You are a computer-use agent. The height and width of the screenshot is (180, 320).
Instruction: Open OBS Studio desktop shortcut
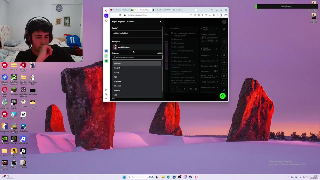14,164
